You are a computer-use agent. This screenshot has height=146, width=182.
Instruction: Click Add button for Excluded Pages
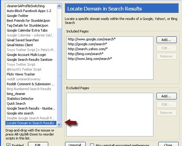pyautogui.click(x=167, y=96)
